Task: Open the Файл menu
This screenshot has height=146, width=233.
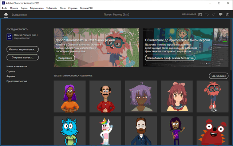Action: 4,8
